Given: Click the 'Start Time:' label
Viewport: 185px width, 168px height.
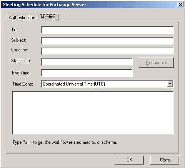Looking at the screenshot, I should click(21, 61).
